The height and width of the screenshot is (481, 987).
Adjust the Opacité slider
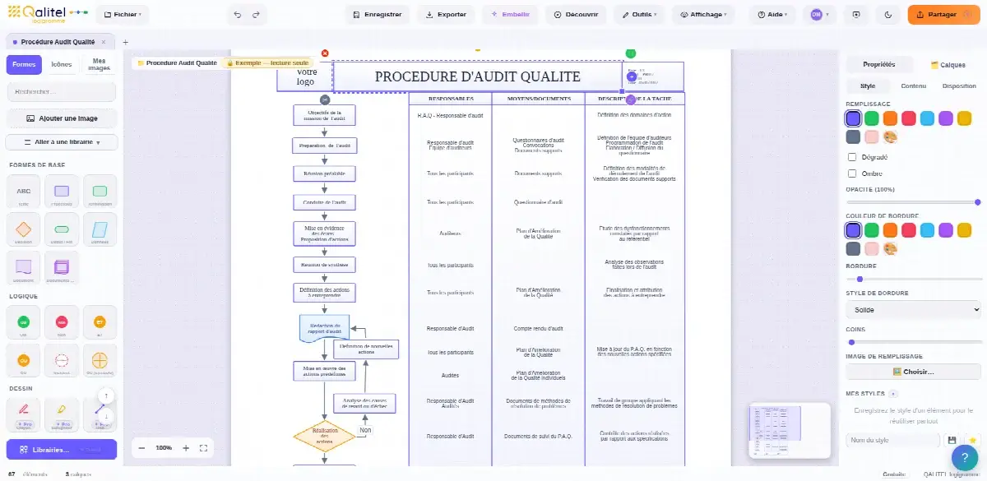(x=914, y=201)
